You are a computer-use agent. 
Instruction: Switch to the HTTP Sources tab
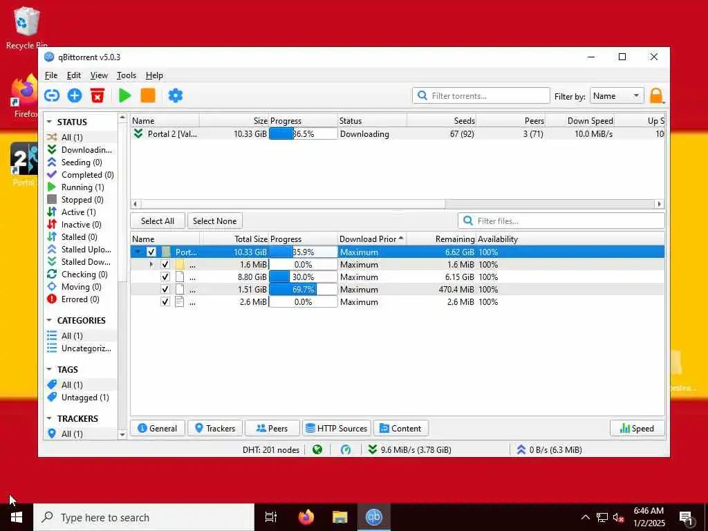pos(337,428)
